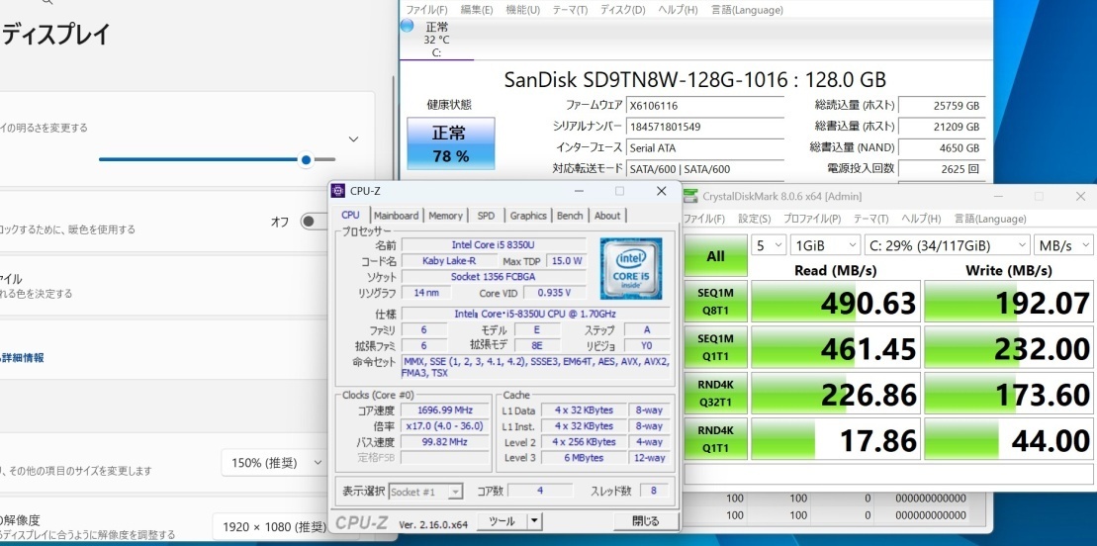1097x546 pixels.
Task: Run the SEQ1M Q8T1 benchmark
Action: (715, 302)
